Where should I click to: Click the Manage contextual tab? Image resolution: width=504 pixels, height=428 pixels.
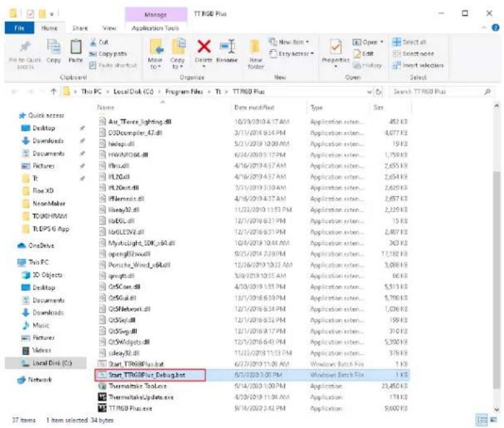tap(156, 14)
